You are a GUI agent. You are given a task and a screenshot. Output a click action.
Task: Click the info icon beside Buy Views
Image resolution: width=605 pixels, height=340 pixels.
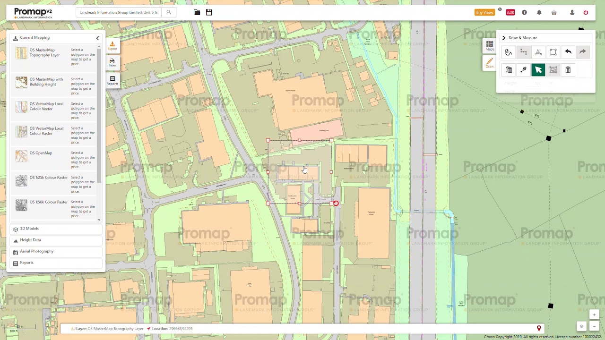tap(500, 9)
